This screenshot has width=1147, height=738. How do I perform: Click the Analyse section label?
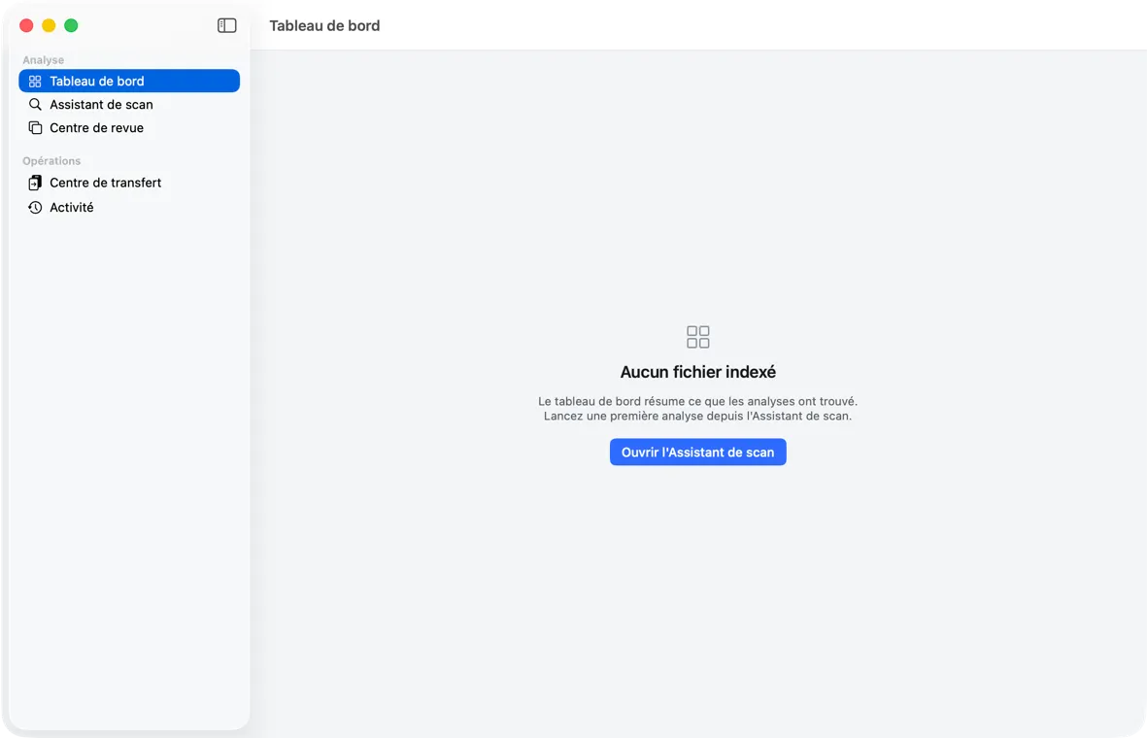(x=43, y=60)
